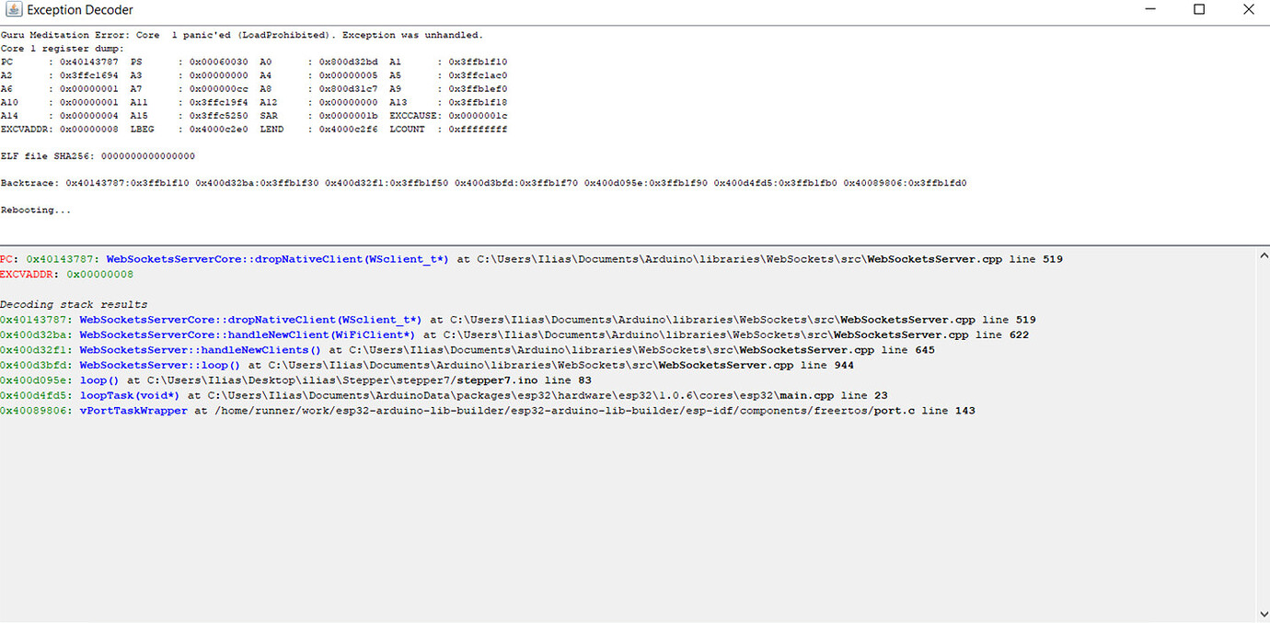The height and width of the screenshot is (623, 1270).
Task: Click the vertical scrollbar track
Action: click(x=1263, y=432)
